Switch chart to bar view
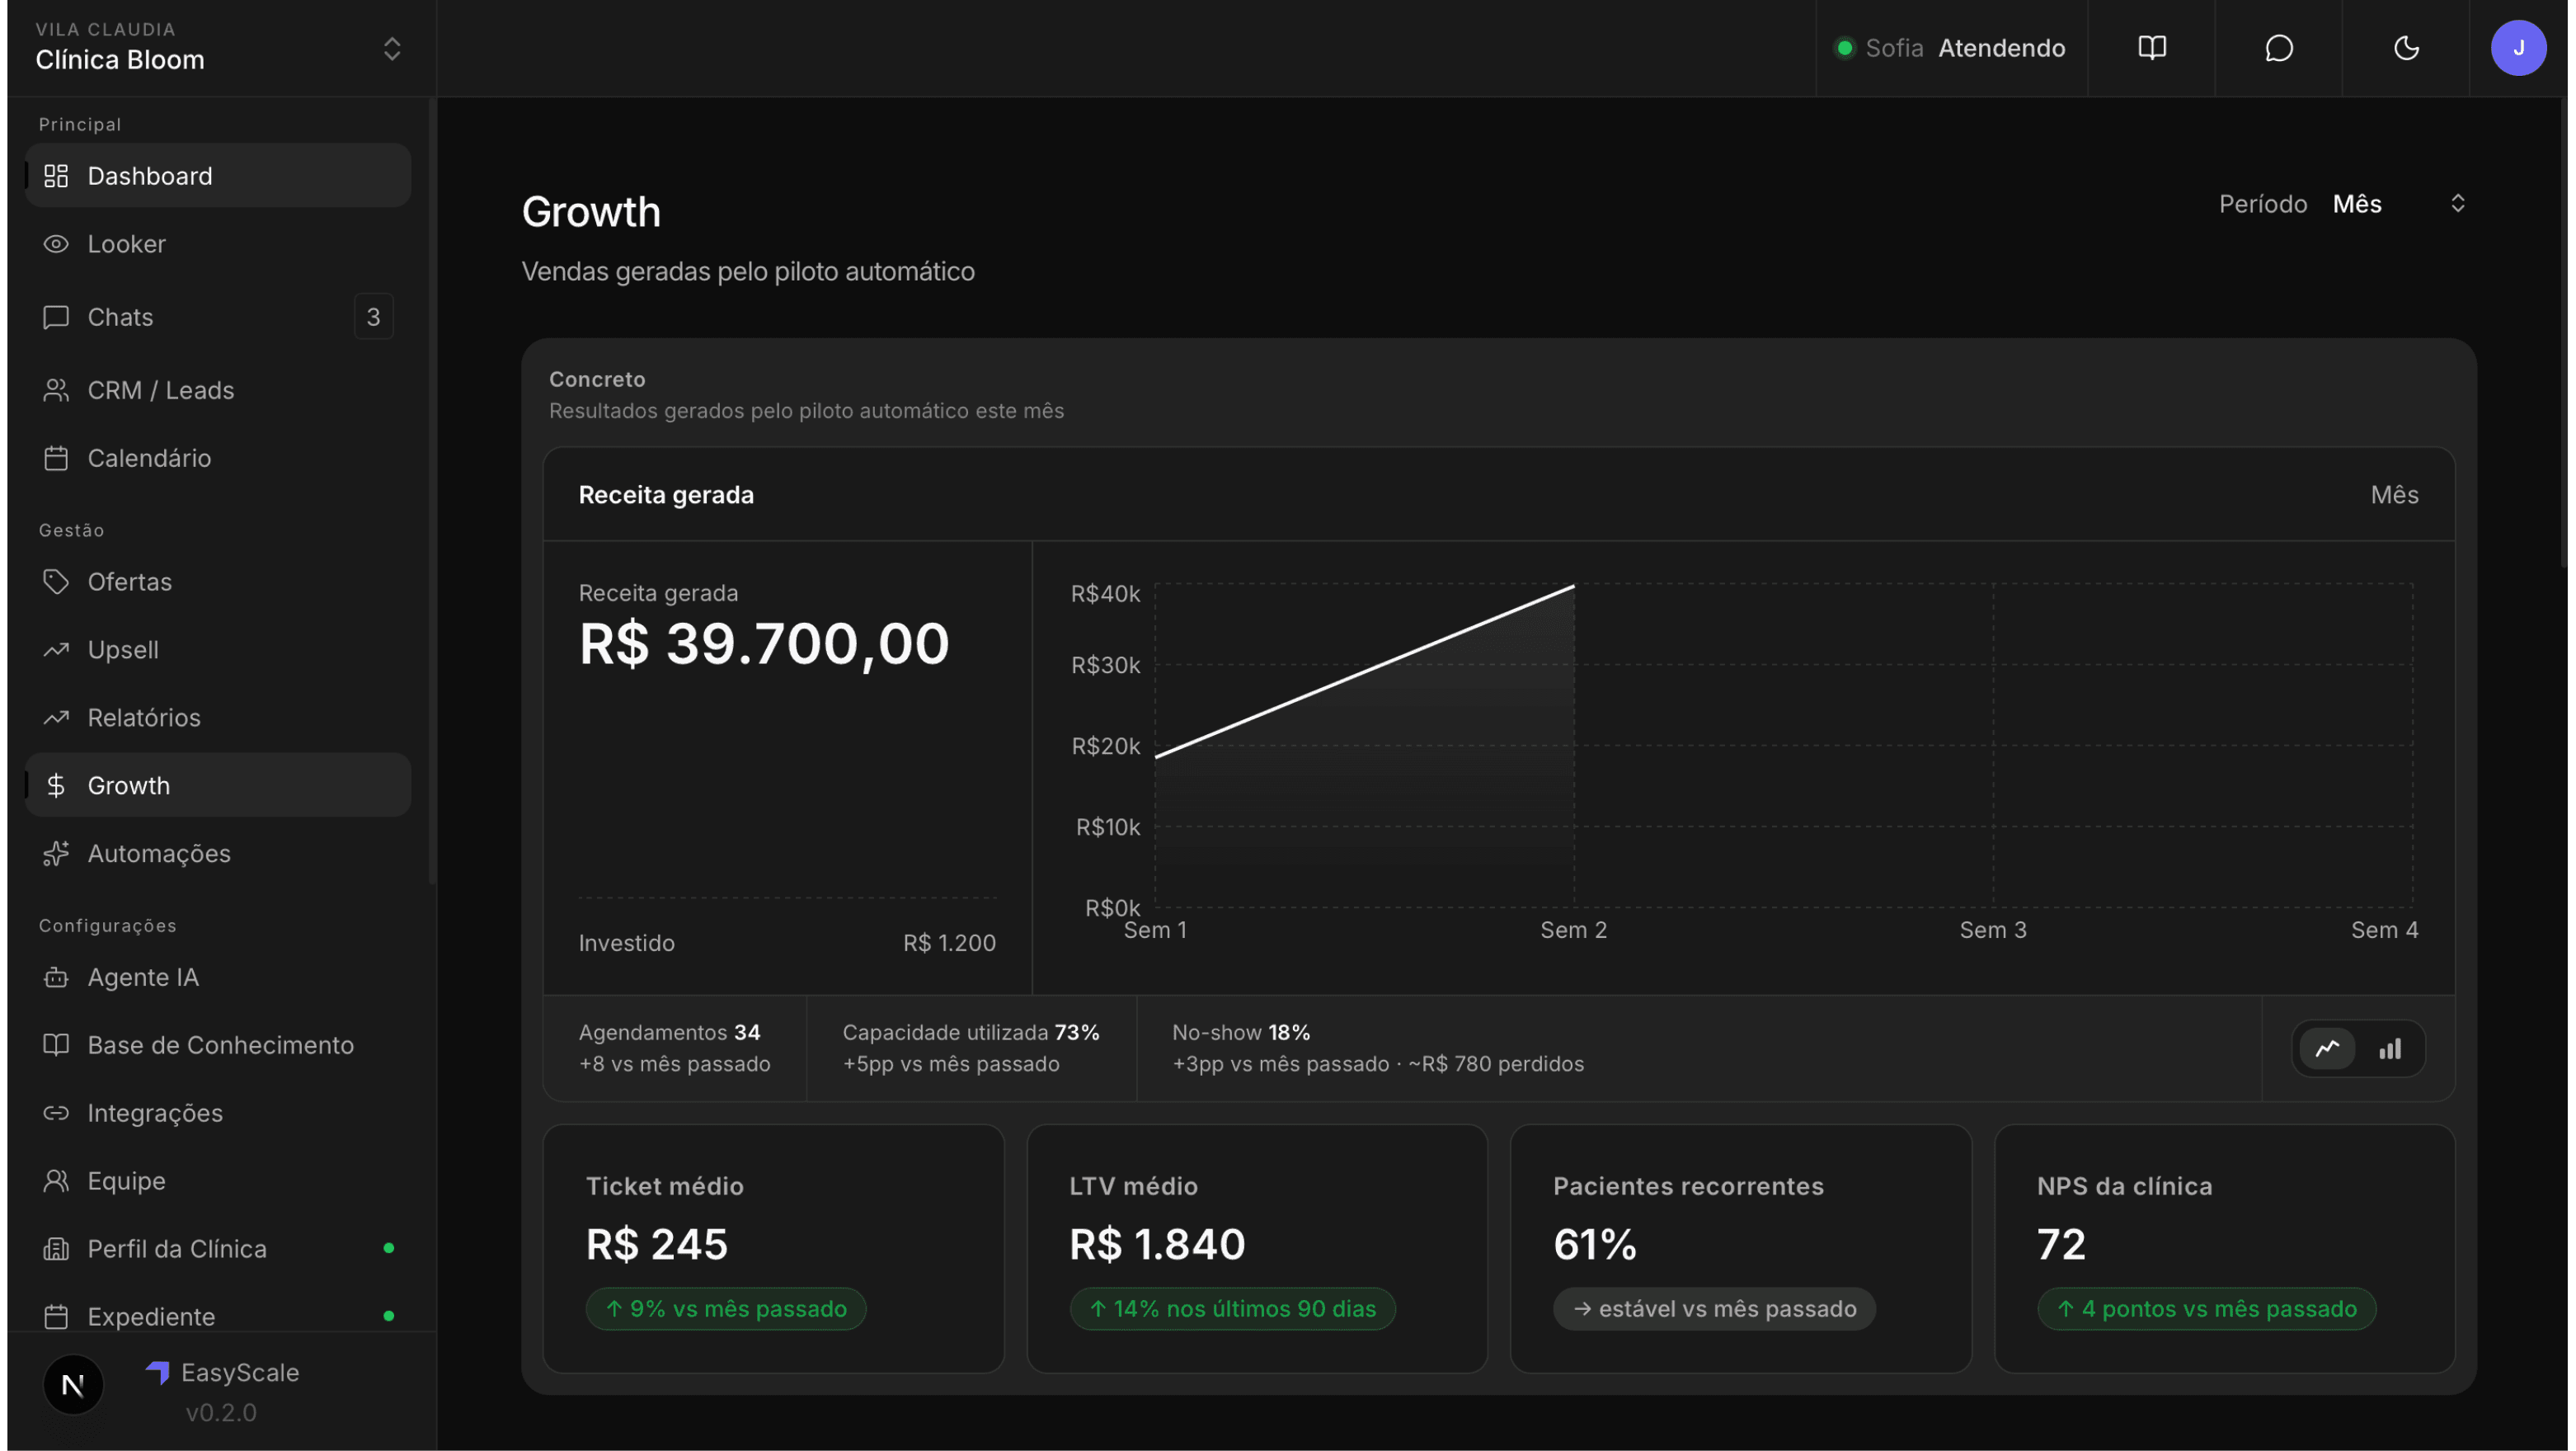The height and width of the screenshot is (1451, 2576). (2390, 1048)
